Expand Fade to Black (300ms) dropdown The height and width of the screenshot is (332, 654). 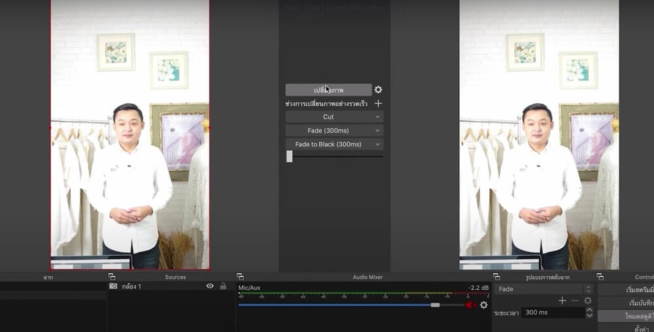click(x=334, y=144)
